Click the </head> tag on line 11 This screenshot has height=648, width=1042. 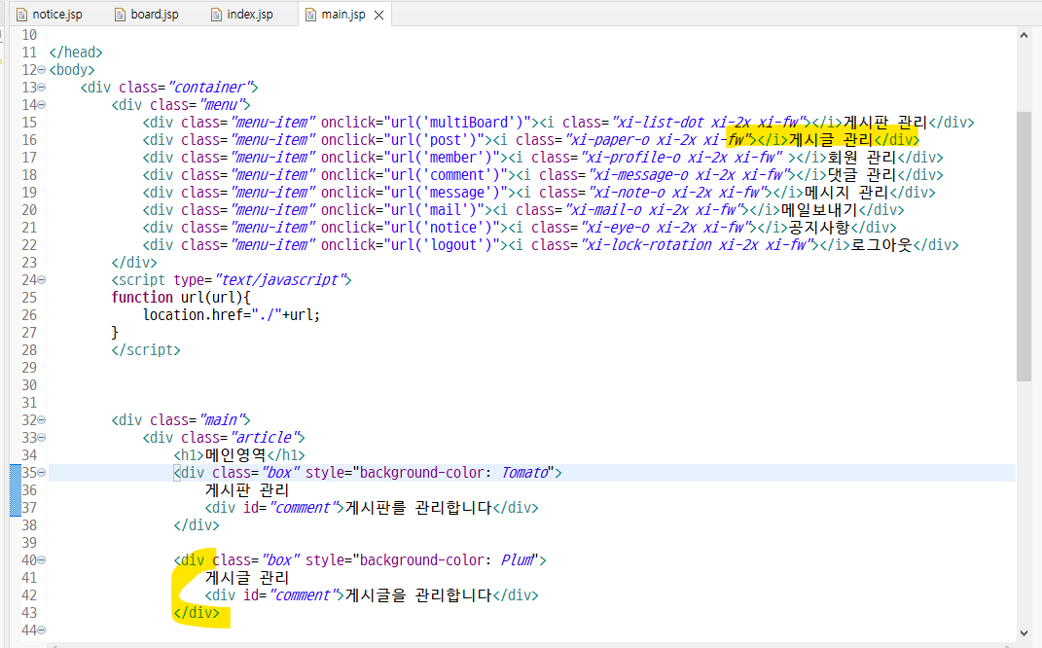click(76, 52)
